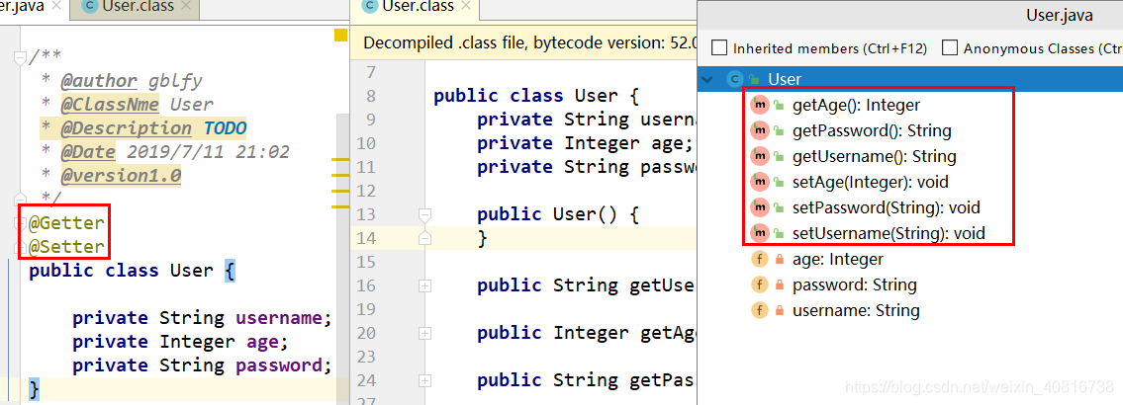Toggle the Anonymous Classes checkbox

[950, 48]
